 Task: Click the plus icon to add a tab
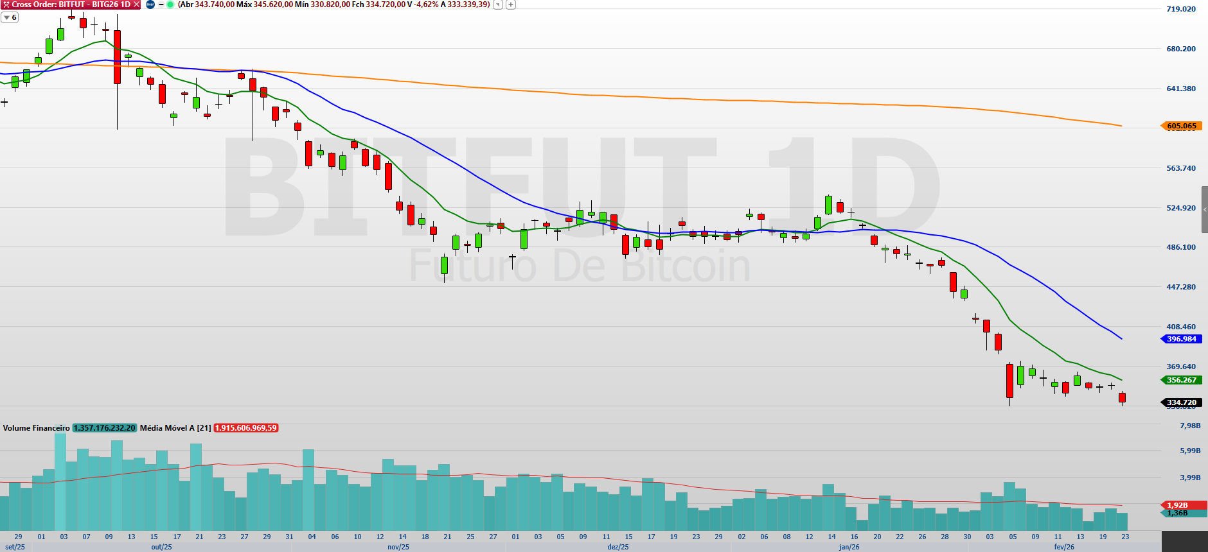tap(511, 4)
